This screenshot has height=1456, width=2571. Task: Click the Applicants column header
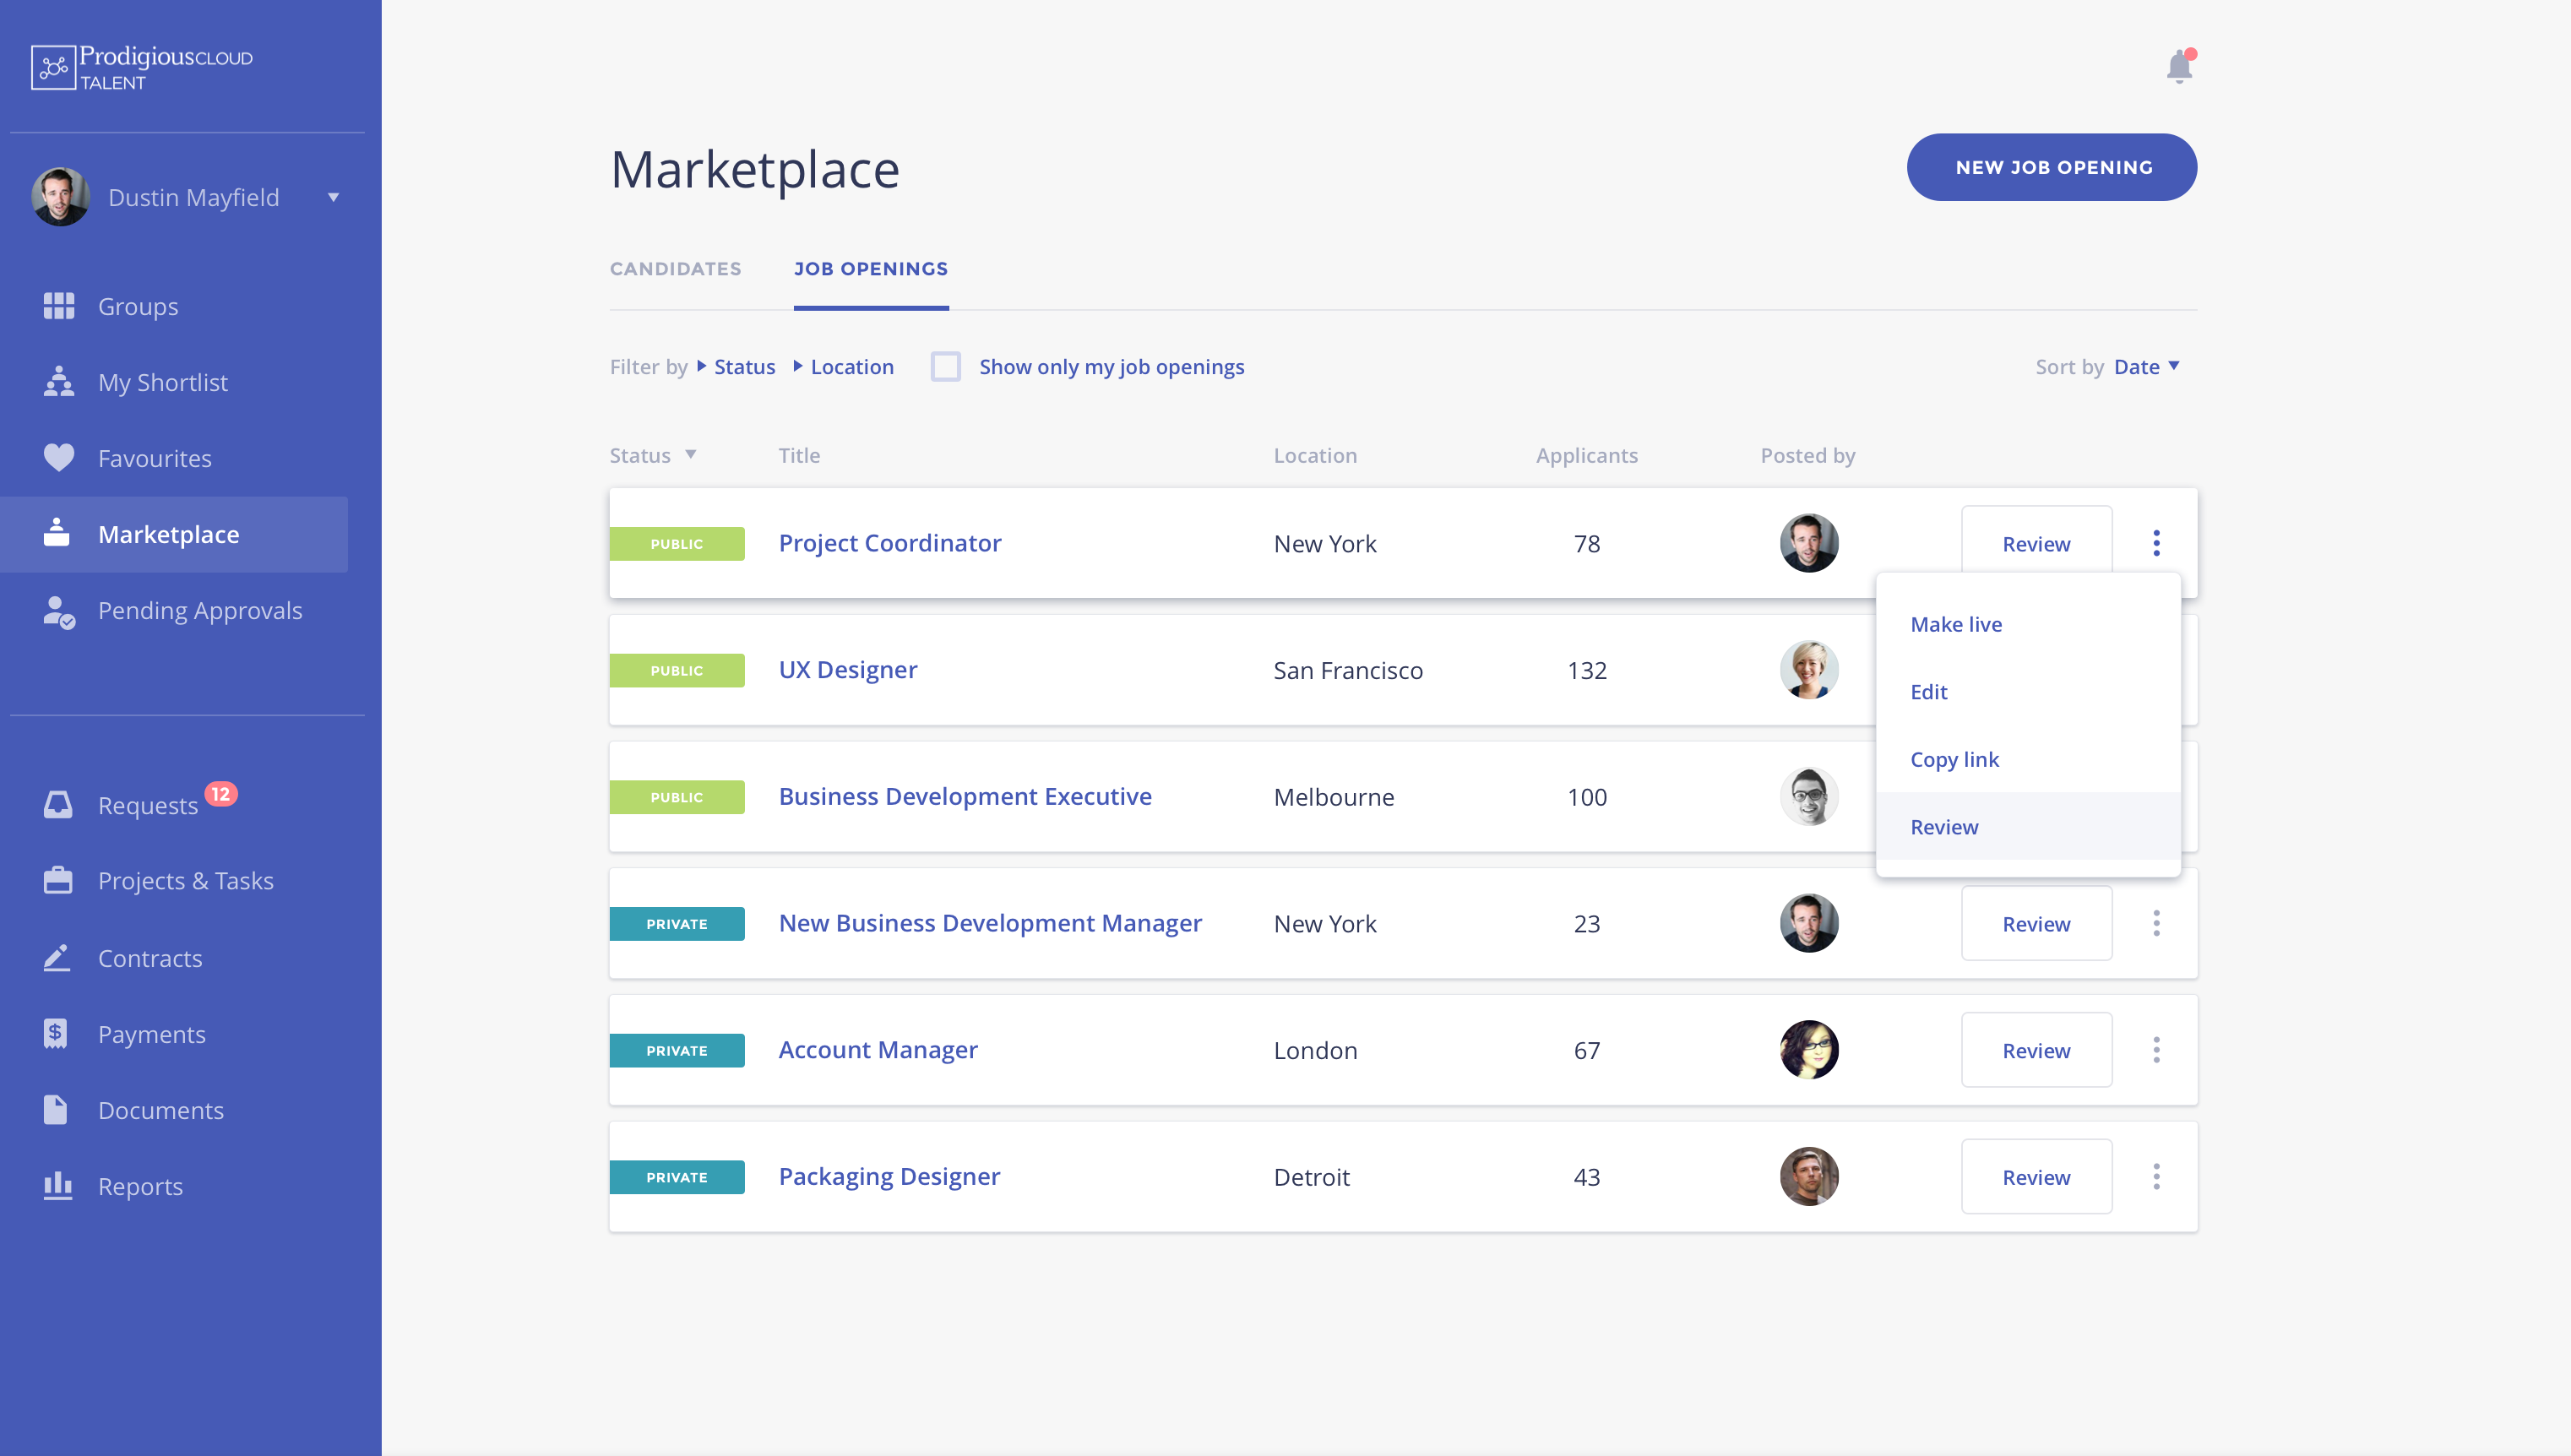coord(1587,455)
